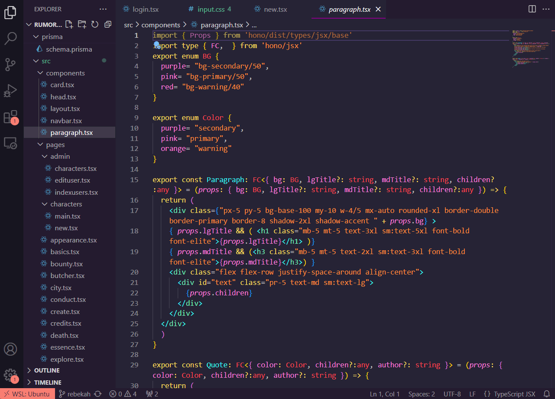Image resolution: width=555 pixels, height=399 pixels.
Task: Open the Accounts menu icon
Action: pyautogui.click(x=10, y=349)
